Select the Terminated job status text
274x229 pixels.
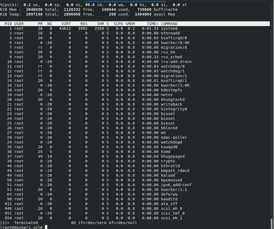tap(26, 223)
